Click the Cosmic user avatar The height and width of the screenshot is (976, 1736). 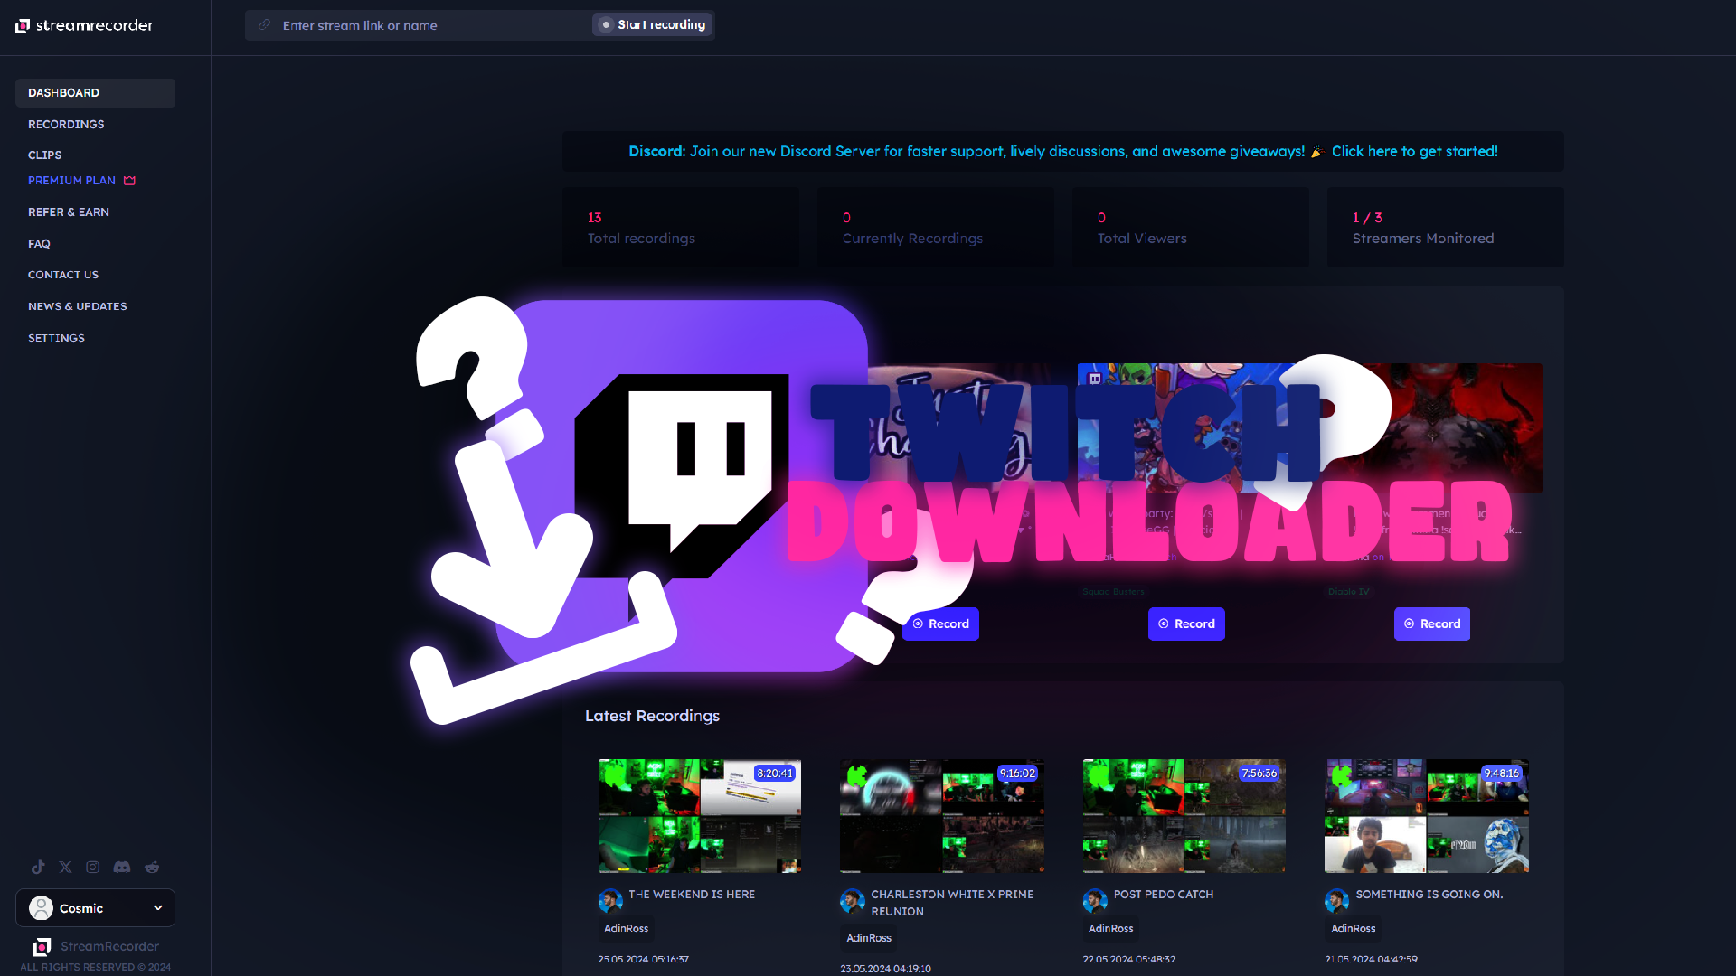pyautogui.click(x=41, y=908)
